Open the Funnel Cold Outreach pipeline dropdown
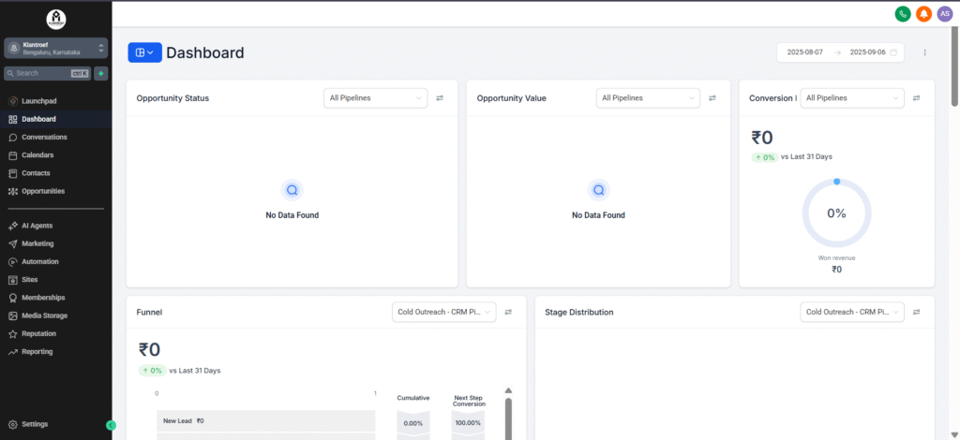 [443, 312]
